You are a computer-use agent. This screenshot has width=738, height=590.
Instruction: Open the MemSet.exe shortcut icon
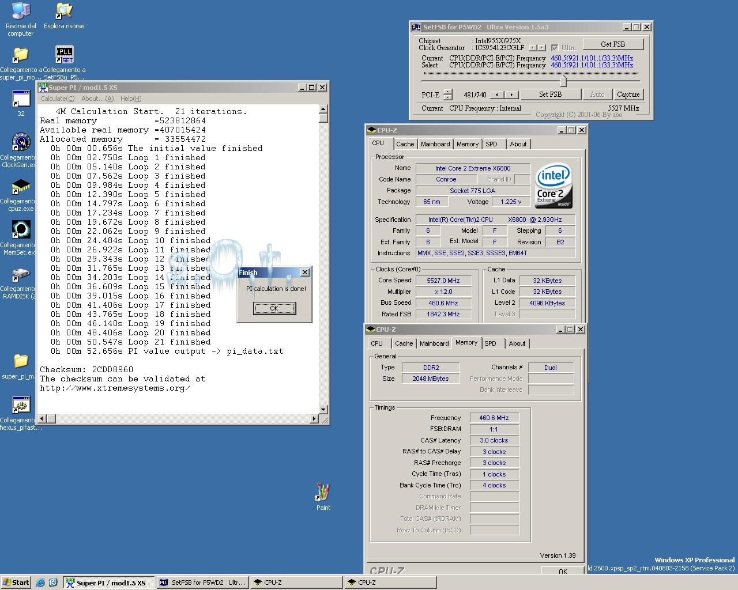pyautogui.click(x=21, y=230)
